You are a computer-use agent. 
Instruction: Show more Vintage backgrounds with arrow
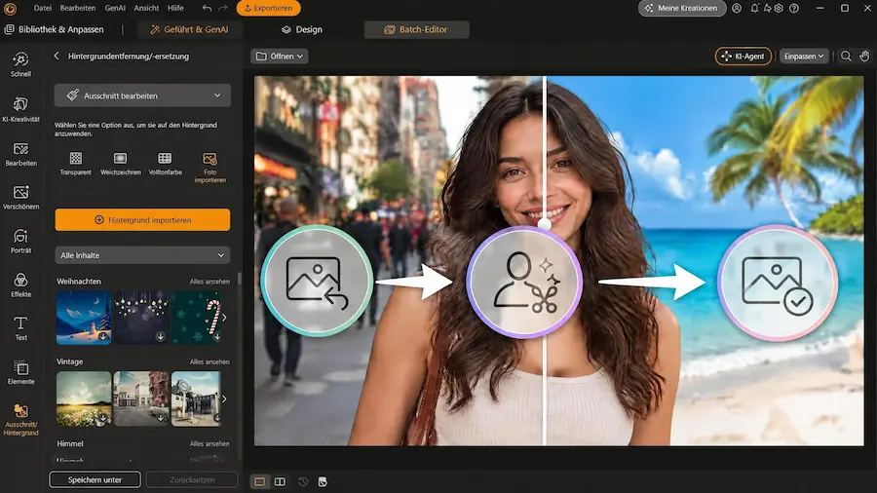pyautogui.click(x=224, y=398)
